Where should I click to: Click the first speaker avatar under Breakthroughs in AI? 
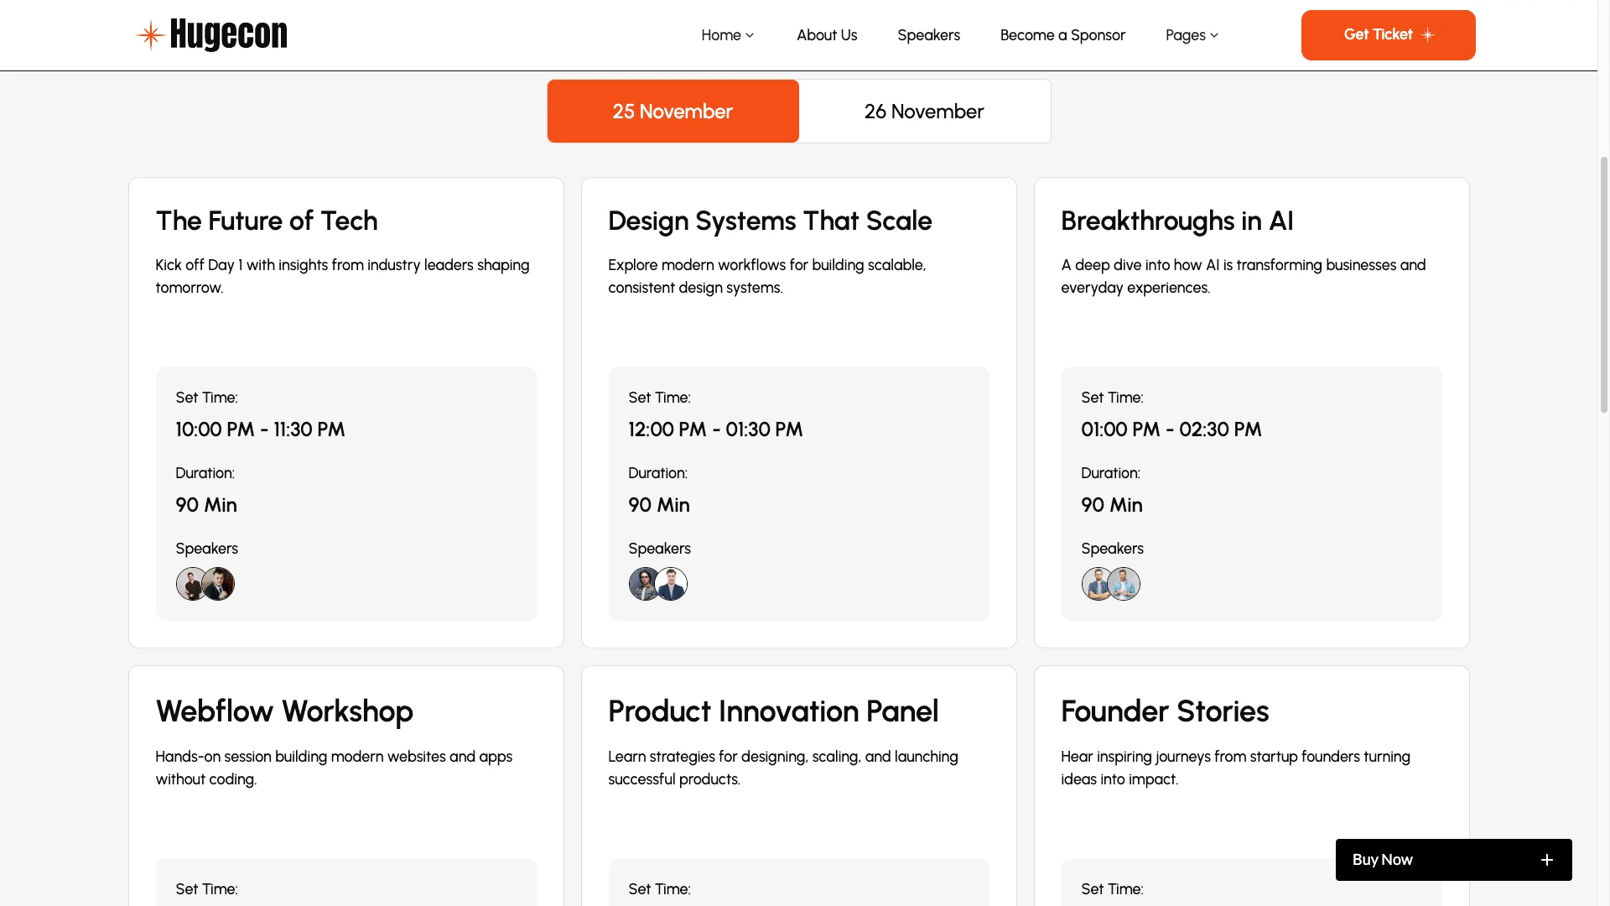coord(1094,584)
